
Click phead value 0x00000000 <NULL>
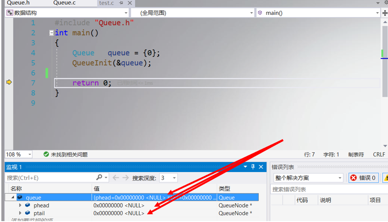pyautogui.click(x=119, y=205)
